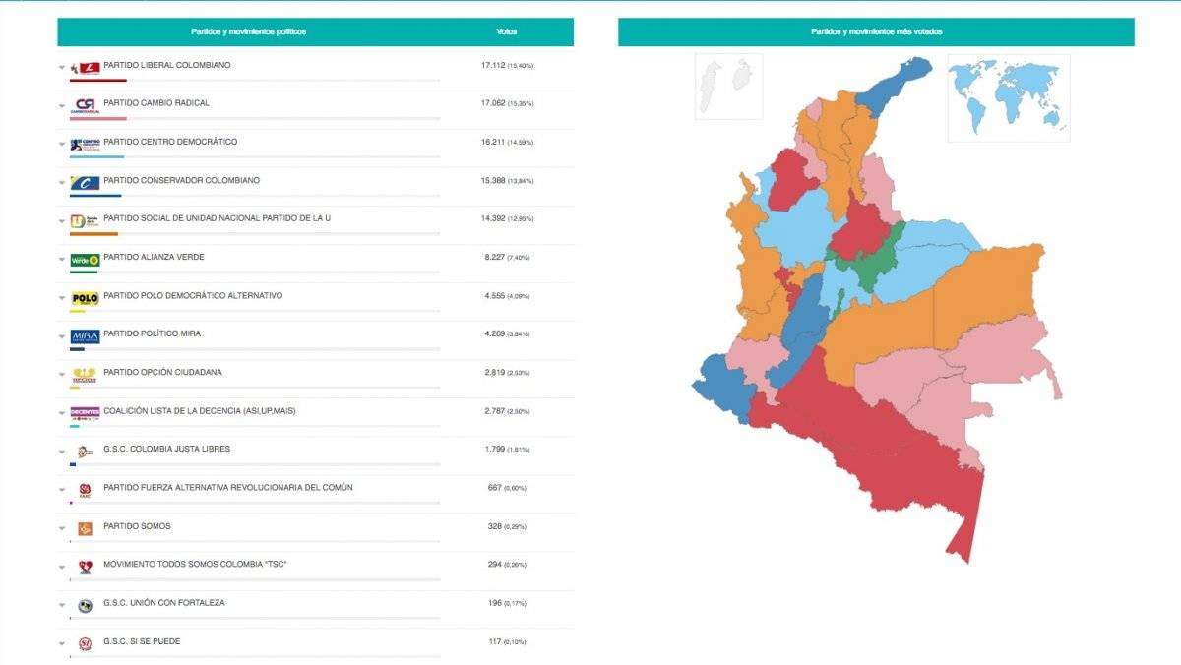Screen dimensions: 1181x665
Task: Click the 14.392 vote count
Action: pos(493,218)
